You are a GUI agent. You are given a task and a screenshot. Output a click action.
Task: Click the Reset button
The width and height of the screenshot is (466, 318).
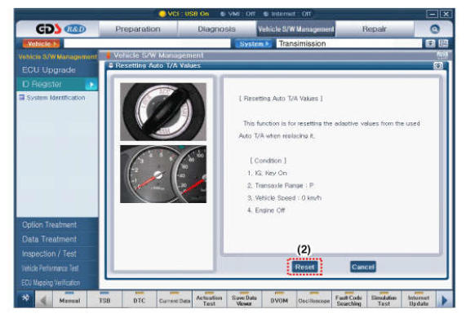click(x=304, y=267)
